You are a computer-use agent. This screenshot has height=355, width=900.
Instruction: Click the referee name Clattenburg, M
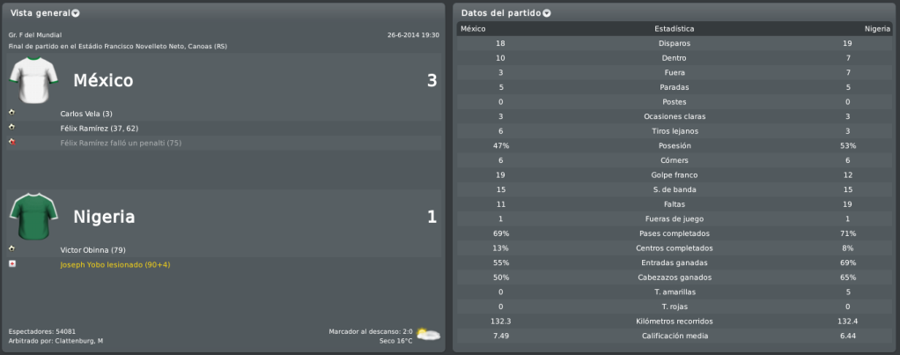[79, 341]
